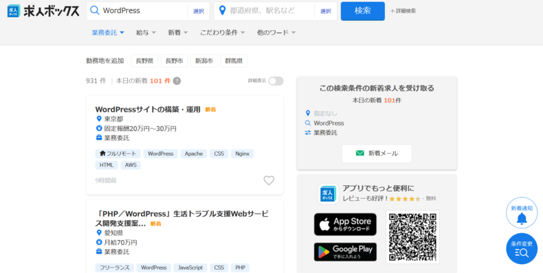Click the フリーランス tag
Screen dimensions: 543x273
(x=115, y=268)
